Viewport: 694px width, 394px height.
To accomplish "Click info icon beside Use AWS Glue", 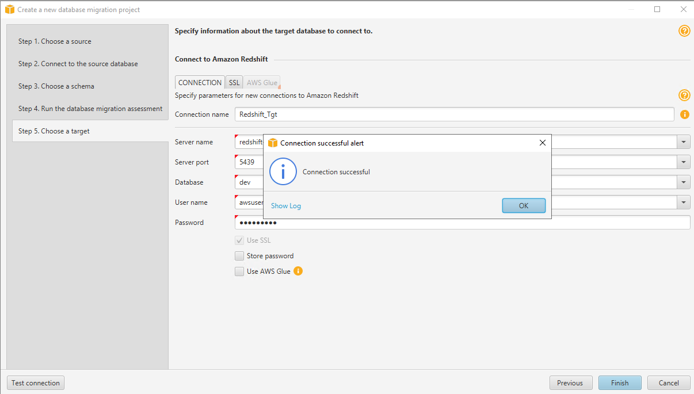I will click(298, 271).
